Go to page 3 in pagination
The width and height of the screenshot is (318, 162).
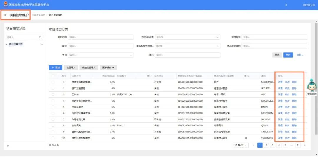click(273, 145)
